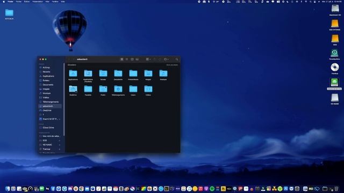
Task: Select the Trackup disc icon on desktop
Action: pos(335,69)
